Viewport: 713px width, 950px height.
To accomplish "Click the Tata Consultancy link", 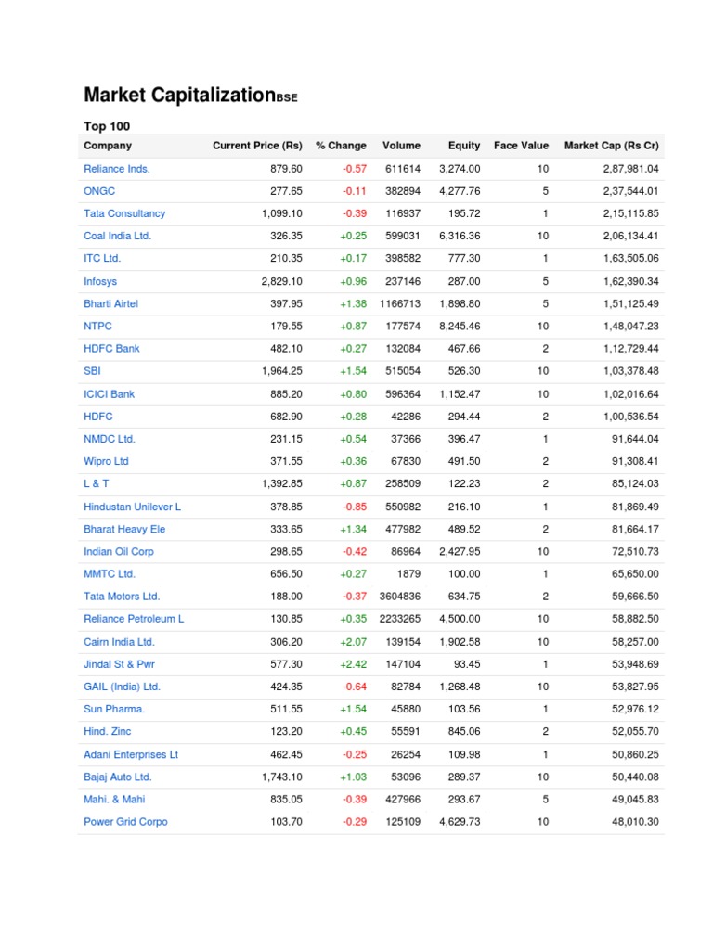I will [x=124, y=214].
